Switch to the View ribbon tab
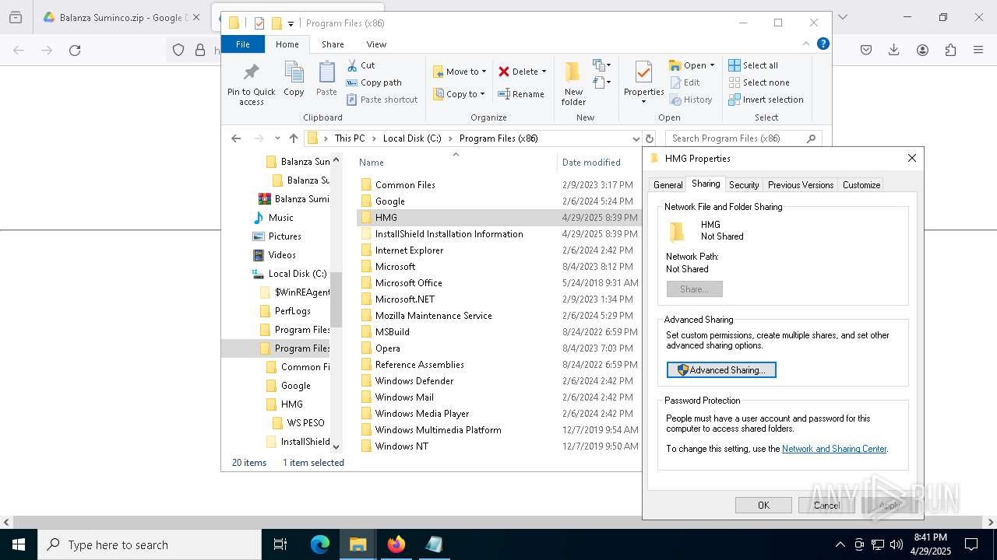Screen dimensions: 997x560 [x=376, y=44]
